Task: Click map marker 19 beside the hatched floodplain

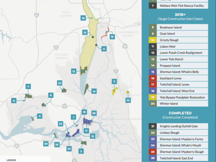Action: [83, 18]
